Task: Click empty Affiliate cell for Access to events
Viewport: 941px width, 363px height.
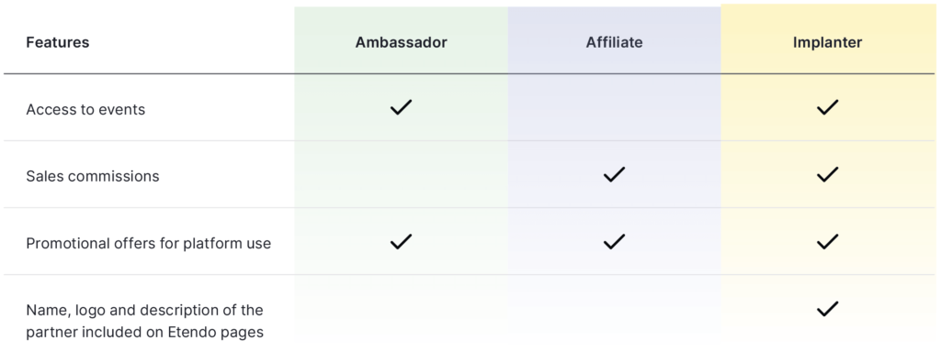Action: [614, 108]
